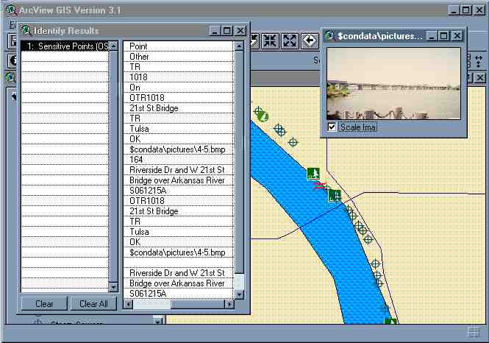Image resolution: width=489 pixels, height=343 pixels.
Task: Click the single crosshair marker below the picture window's corner
Action: pos(293,142)
